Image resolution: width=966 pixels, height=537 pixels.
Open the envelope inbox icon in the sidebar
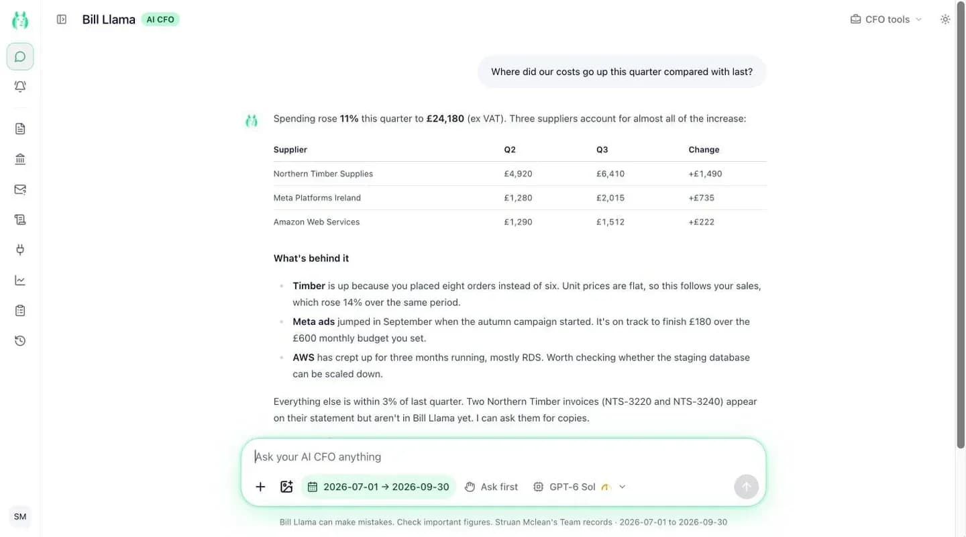(20, 189)
